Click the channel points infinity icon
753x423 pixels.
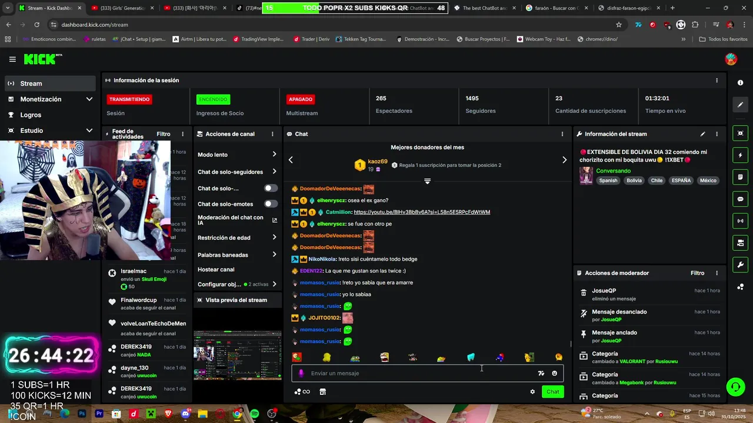pos(302,392)
